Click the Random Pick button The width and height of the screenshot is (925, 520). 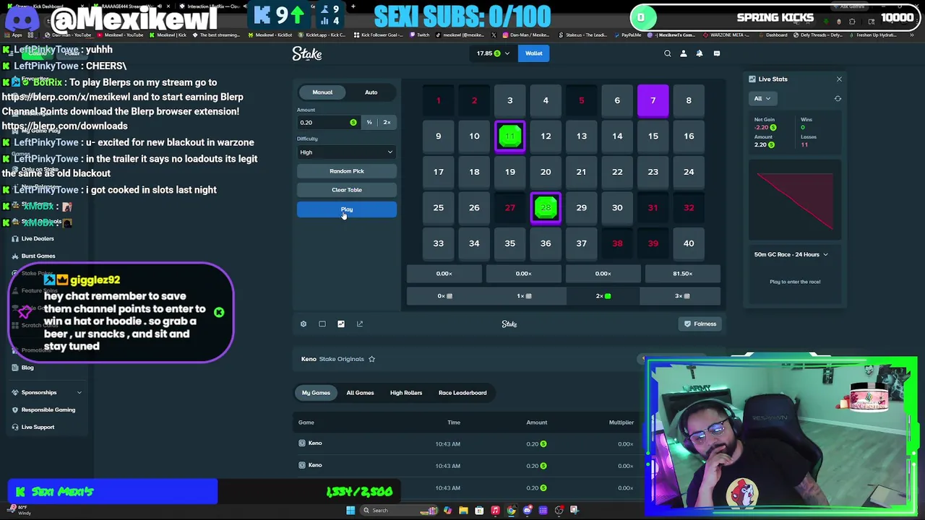coord(347,171)
